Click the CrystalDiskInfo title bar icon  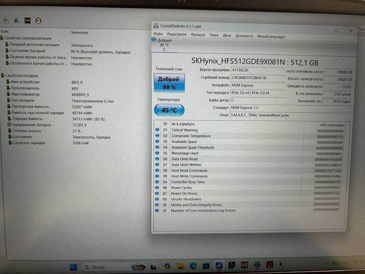coord(156,25)
